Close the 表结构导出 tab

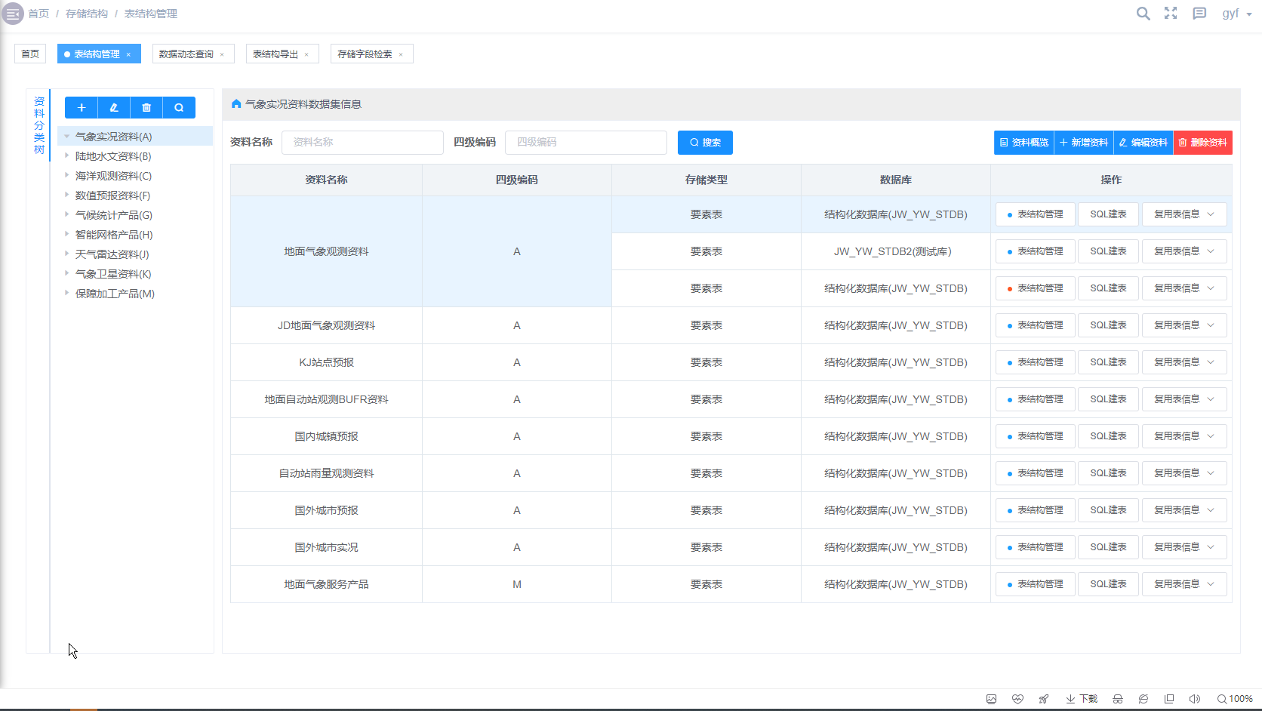click(306, 54)
